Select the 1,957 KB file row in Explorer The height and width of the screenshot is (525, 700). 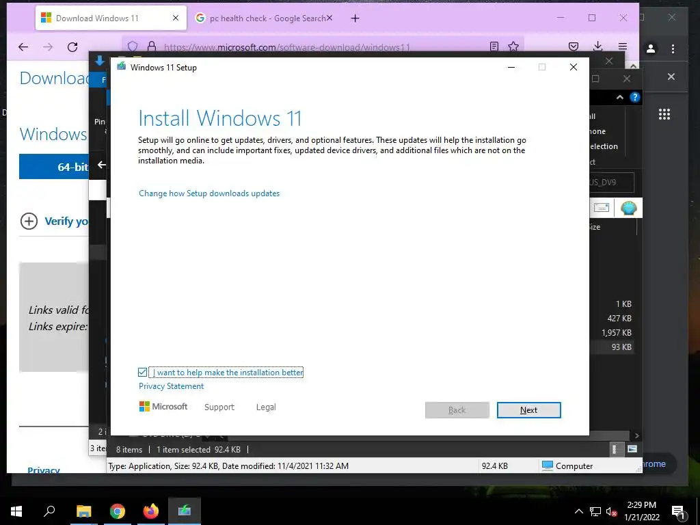click(x=612, y=333)
